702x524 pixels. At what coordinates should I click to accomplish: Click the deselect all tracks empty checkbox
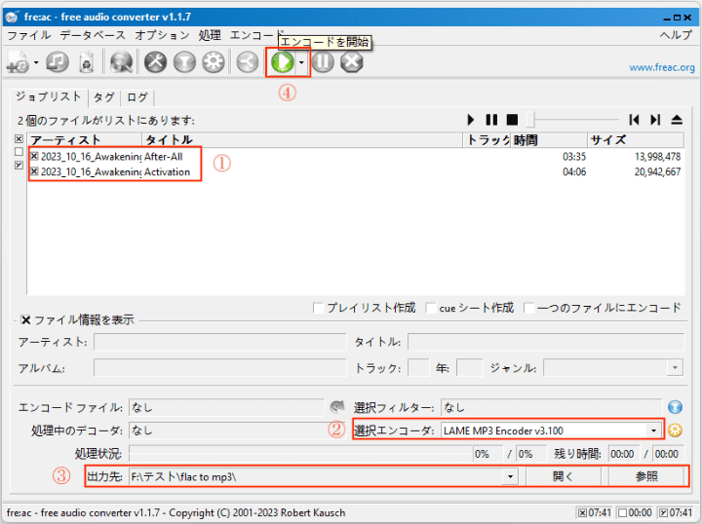tap(19, 152)
